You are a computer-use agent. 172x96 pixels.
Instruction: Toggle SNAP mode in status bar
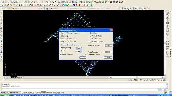coord(23,93)
